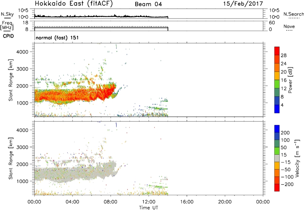Select the "60" value on Nave axis
Screen dimensions: 304x210
point(272,23)
